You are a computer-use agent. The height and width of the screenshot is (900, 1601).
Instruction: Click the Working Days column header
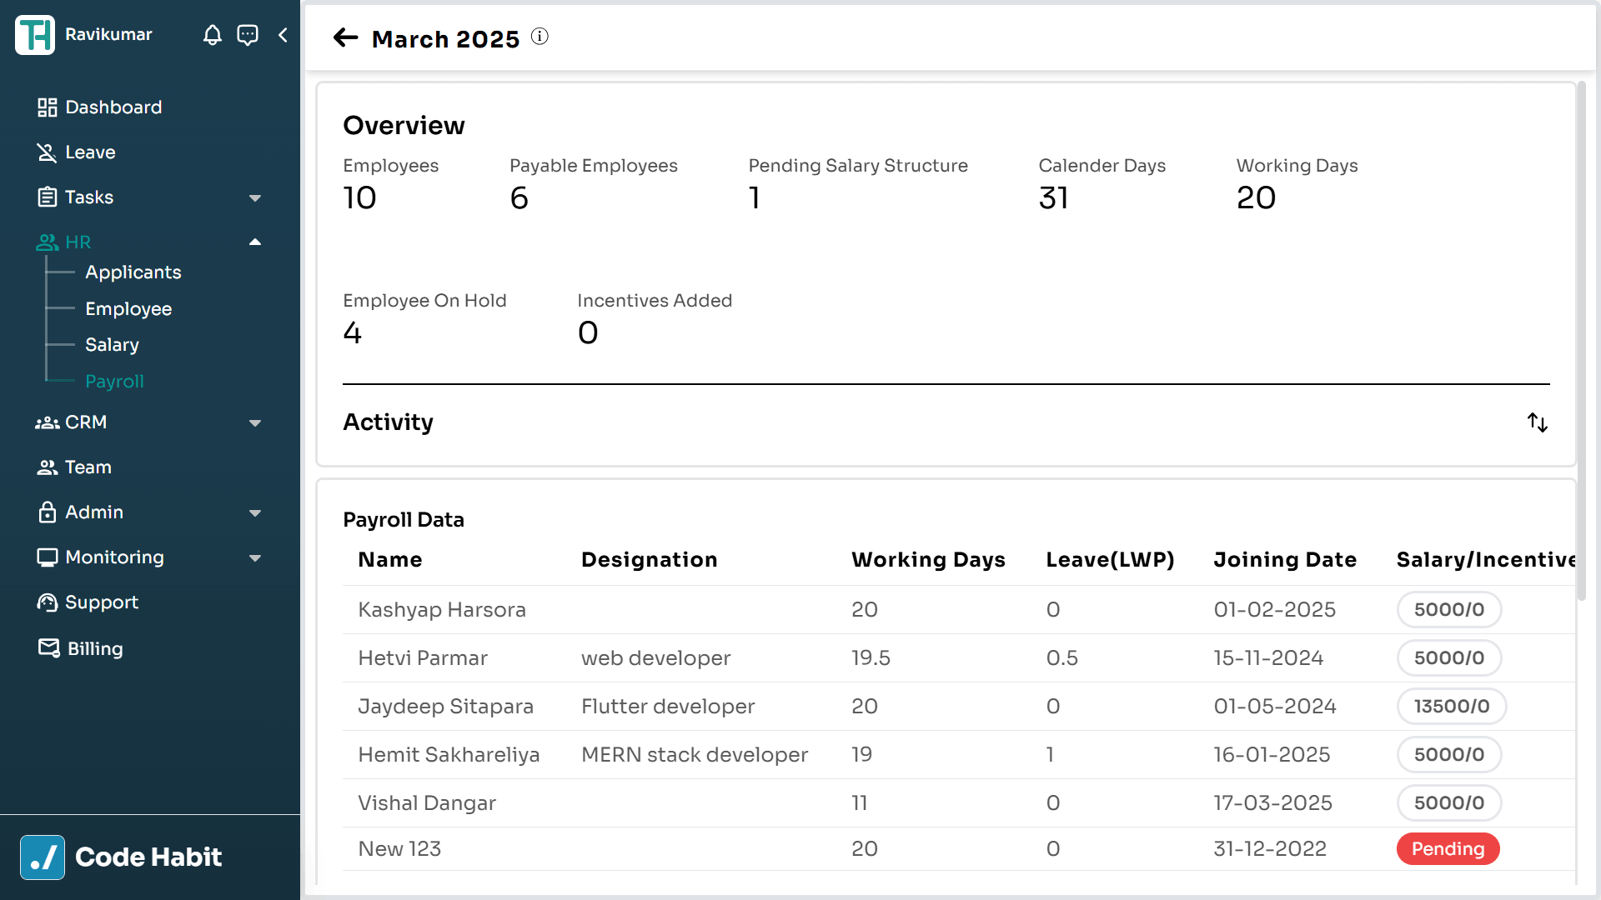click(928, 560)
